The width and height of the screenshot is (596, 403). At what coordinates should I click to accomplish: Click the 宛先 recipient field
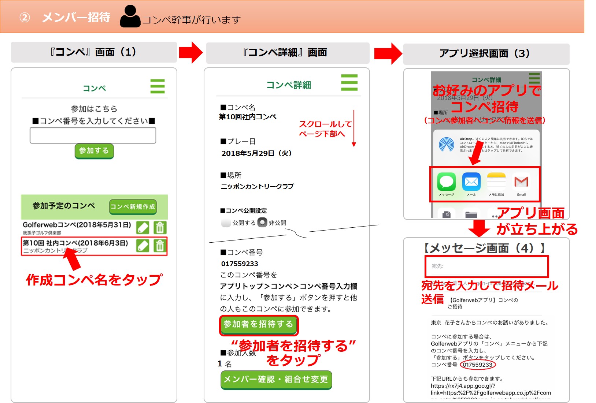pos(486,266)
